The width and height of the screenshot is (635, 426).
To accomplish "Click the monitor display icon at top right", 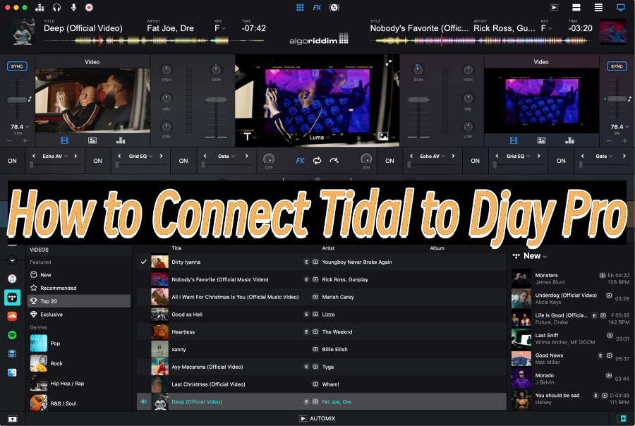I will (620, 8).
